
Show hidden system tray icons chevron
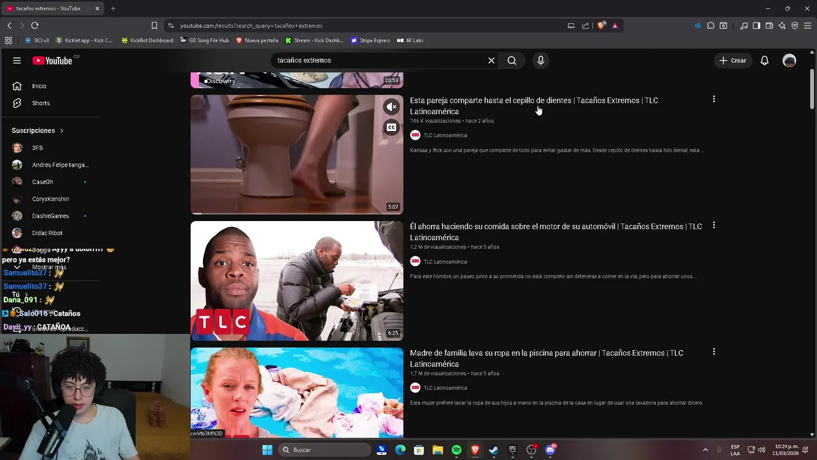coord(705,450)
